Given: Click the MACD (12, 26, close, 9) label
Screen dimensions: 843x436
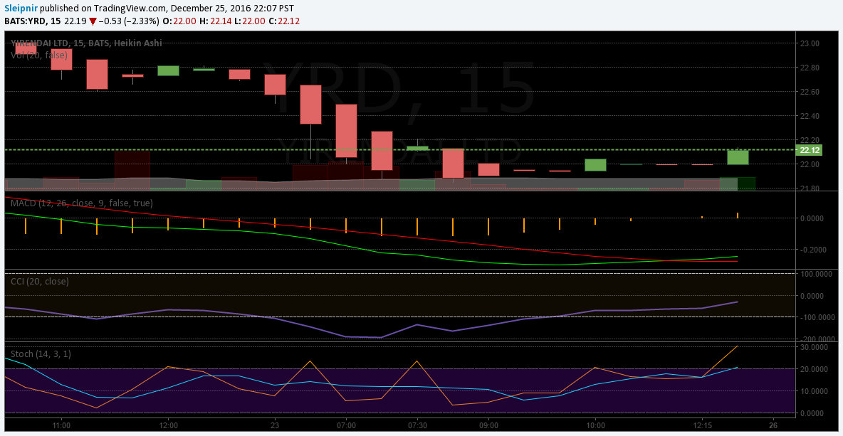Looking at the screenshot, I should tap(82, 203).
